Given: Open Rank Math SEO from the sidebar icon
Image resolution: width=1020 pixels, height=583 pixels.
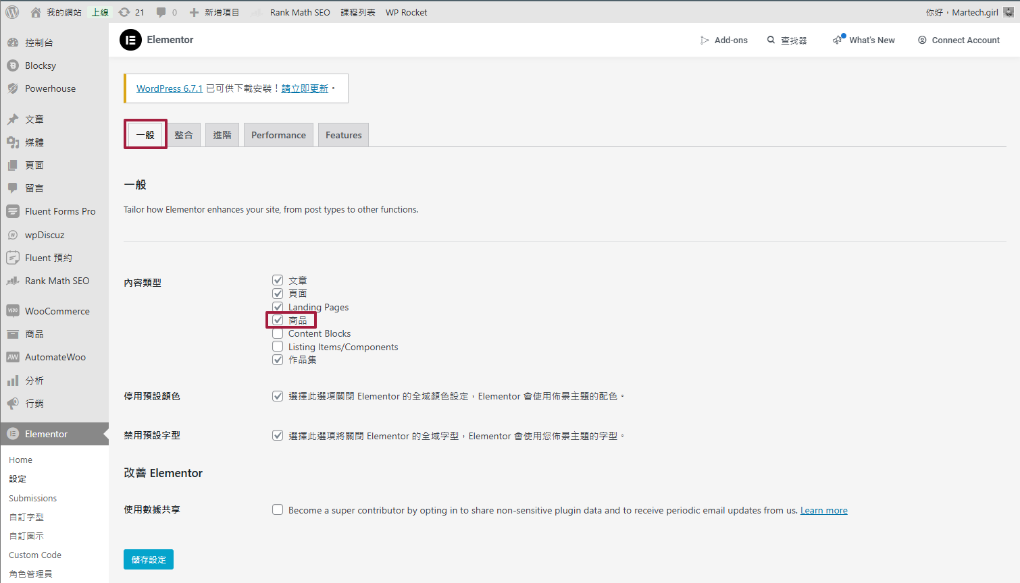Looking at the screenshot, I should (14, 281).
